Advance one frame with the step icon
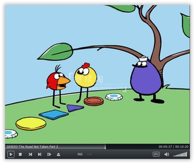 (x=49, y=154)
